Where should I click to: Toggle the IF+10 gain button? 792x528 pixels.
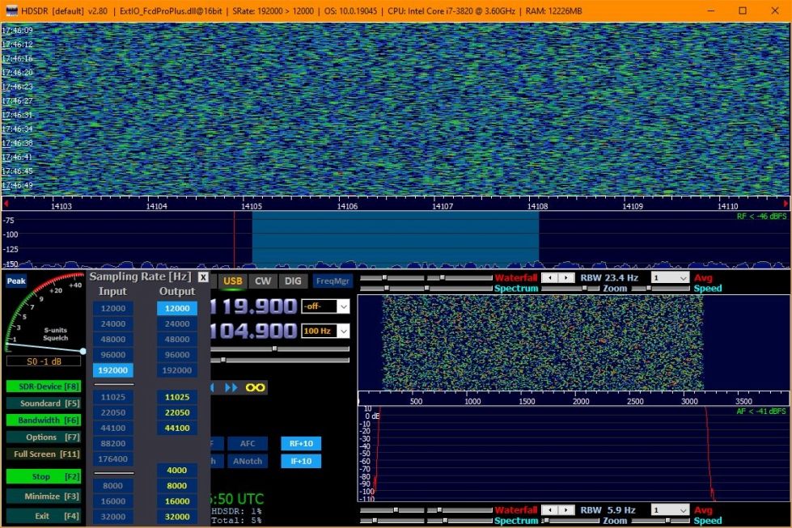point(301,461)
